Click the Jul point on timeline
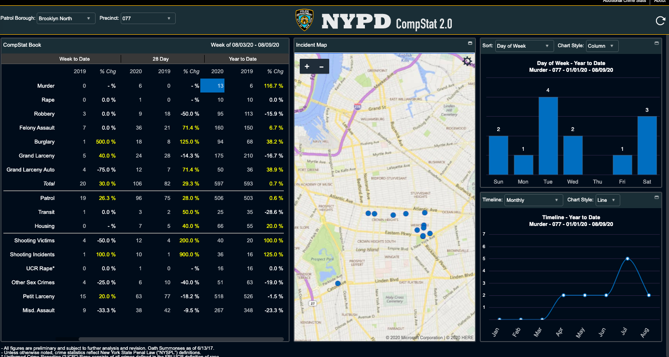The height and width of the screenshot is (357, 669). point(627,259)
